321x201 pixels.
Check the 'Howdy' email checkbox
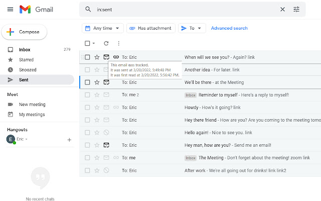tap(87, 107)
